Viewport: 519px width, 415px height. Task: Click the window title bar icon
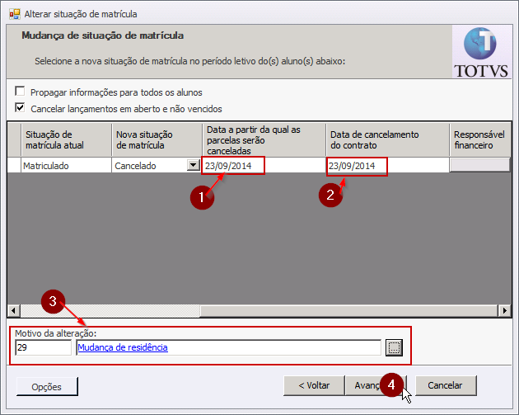[x=14, y=14]
